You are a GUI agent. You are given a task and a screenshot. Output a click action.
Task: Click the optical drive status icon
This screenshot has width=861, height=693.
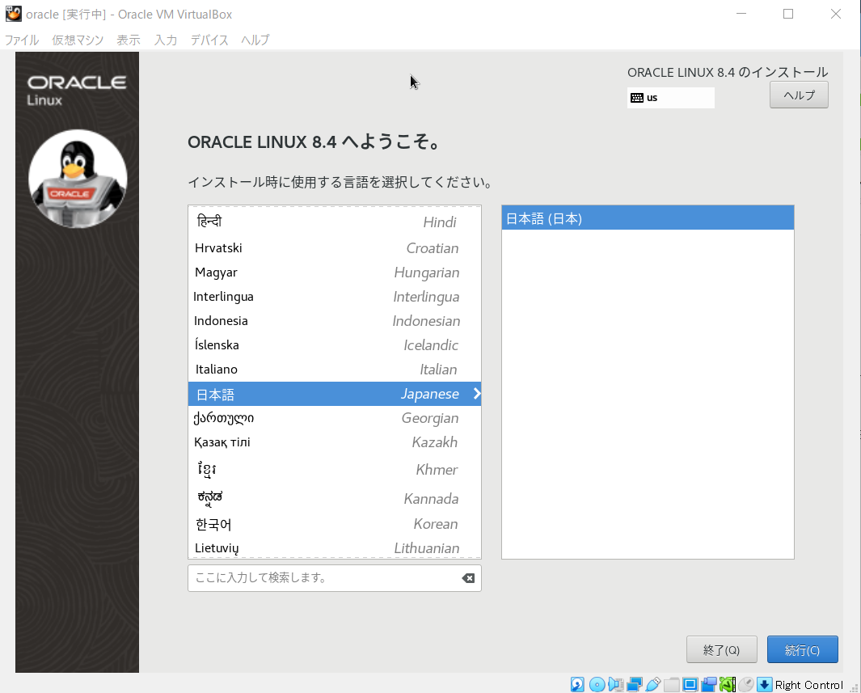pos(596,684)
